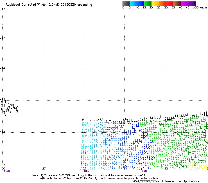Click the '40' label under the color scale
The width and height of the screenshot is (208, 183).
180,8
